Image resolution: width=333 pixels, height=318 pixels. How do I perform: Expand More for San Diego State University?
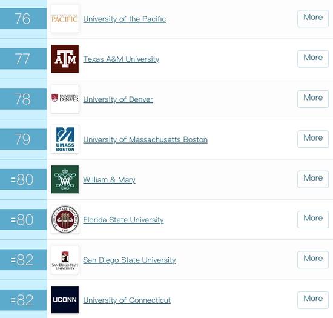(313, 260)
